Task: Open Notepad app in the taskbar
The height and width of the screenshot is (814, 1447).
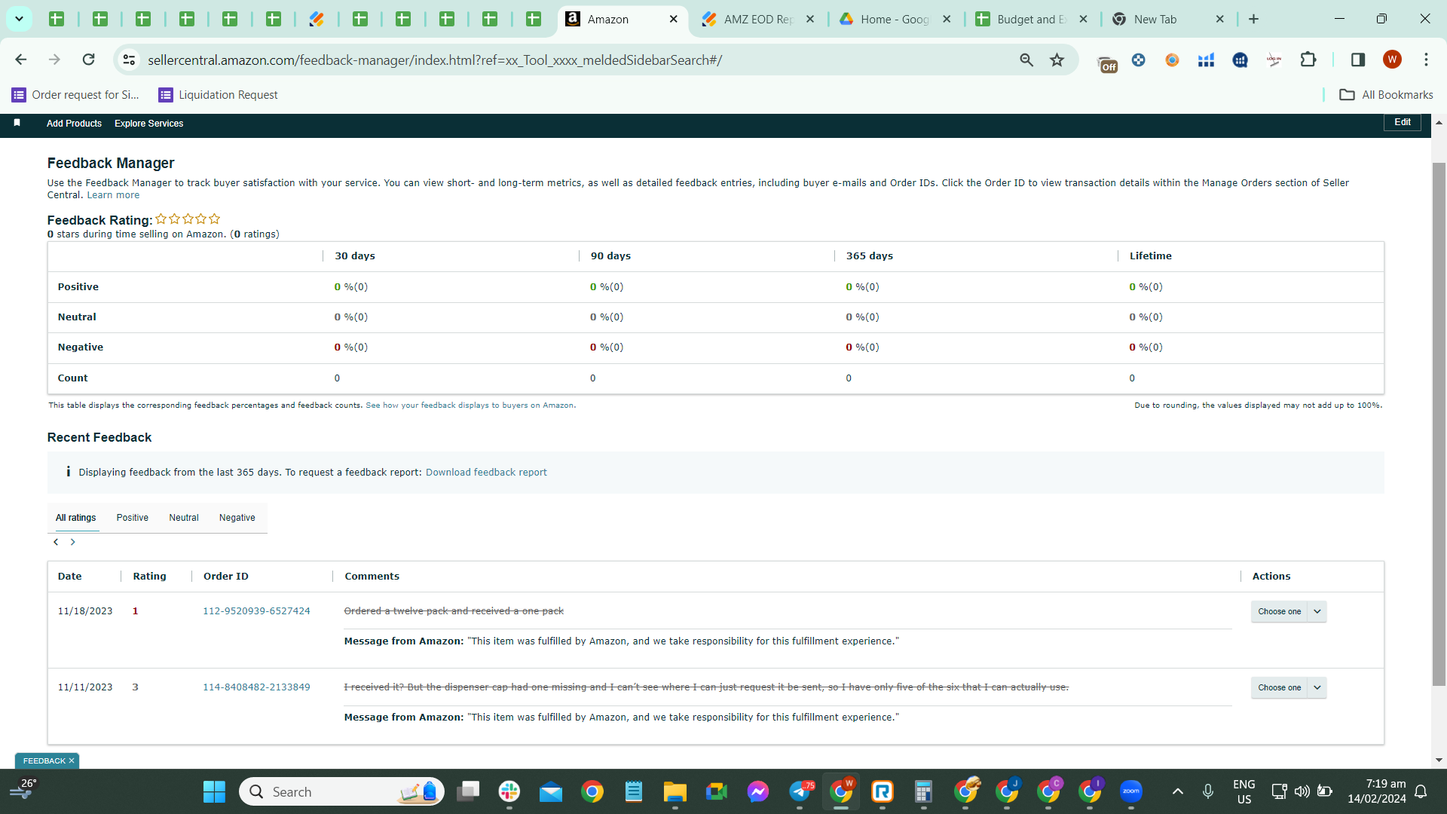Action: click(634, 791)
